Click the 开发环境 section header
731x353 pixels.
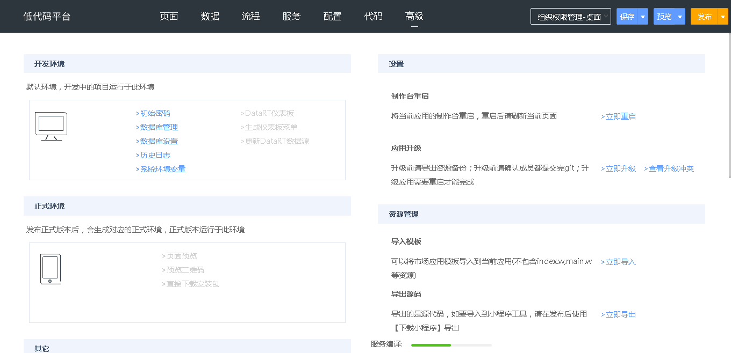click(187, 64)
